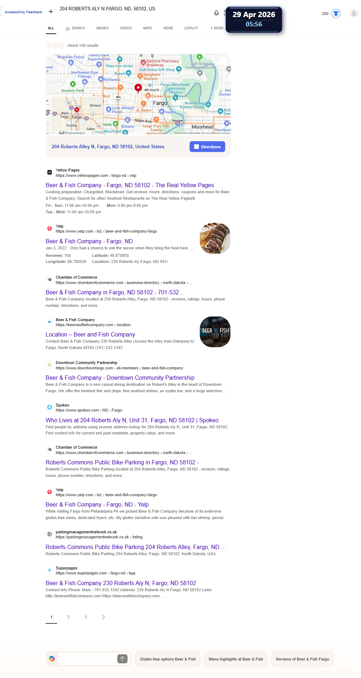Click the Directions button
The image size is (361, 678).
pos(207,147)
